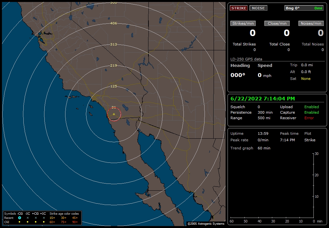The image size is (329, 228).
Task: Click the NOISE indicator button
Action: 258,8
